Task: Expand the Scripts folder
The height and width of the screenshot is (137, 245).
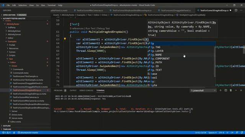Action: (12, 56)
